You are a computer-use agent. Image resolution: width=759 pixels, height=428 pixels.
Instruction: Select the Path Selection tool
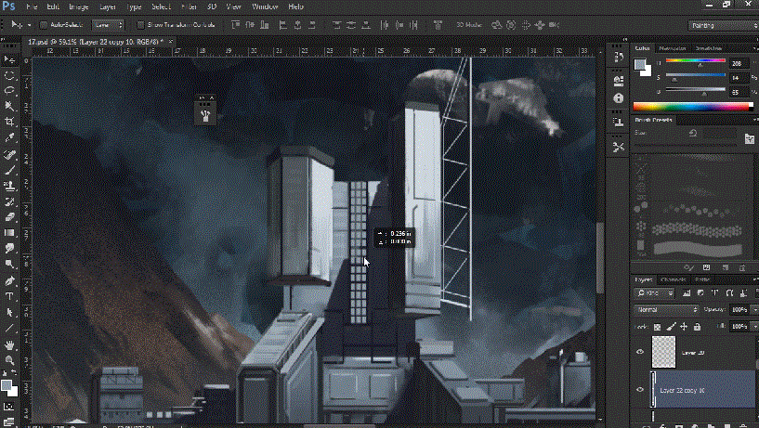[9, 313]
